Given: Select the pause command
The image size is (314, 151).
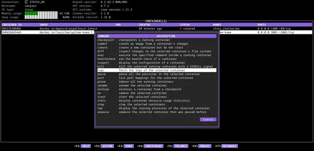Looking at the screenshot, I should (x=157, y=74).
